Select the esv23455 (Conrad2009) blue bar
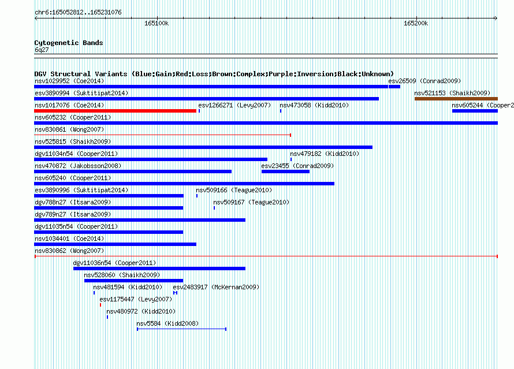 (285, 172)
